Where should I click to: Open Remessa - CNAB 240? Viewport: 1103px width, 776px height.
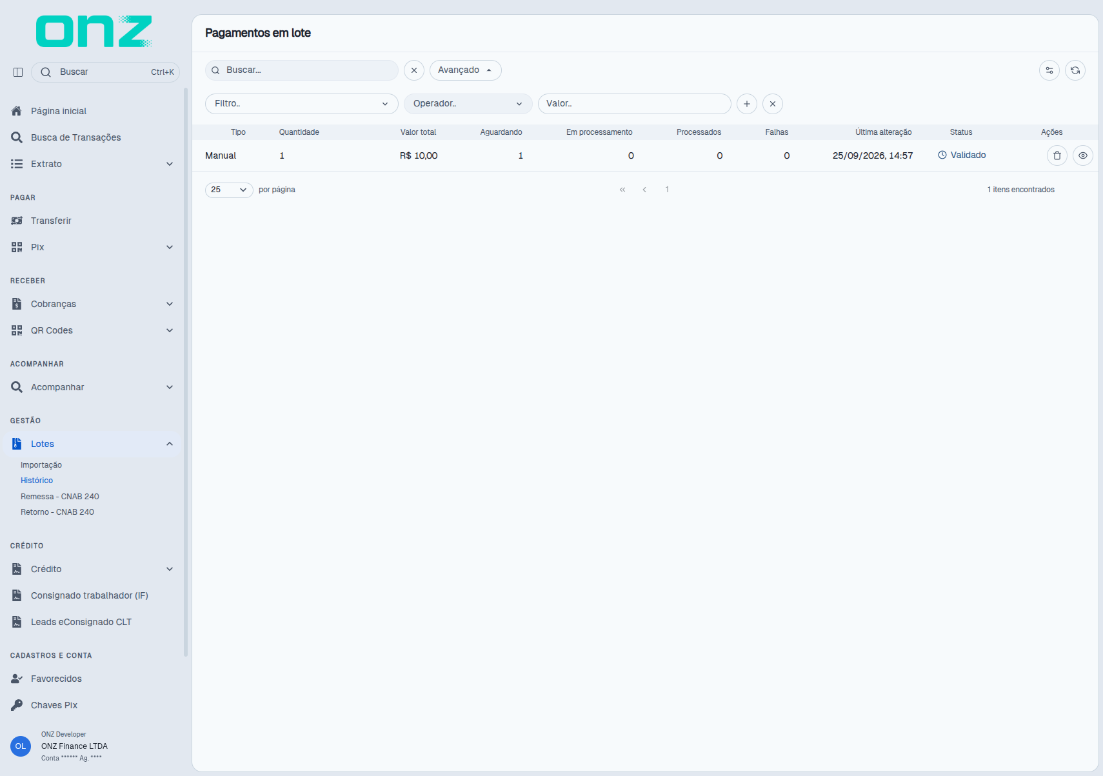[x=60, y=497]
